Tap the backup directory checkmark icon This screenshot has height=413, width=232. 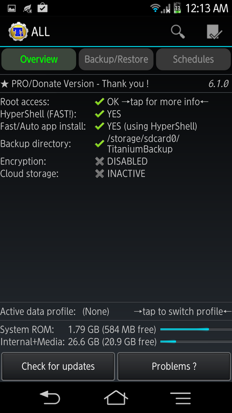tap(99, 143)
